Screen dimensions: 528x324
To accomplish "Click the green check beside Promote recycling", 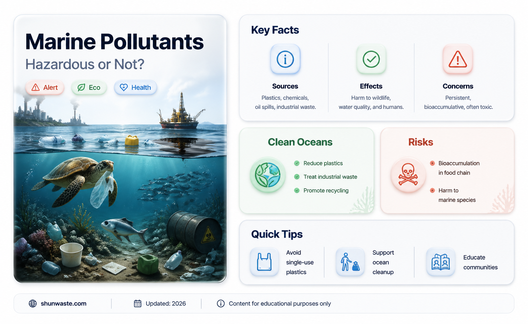I will [x=297, y=191].
